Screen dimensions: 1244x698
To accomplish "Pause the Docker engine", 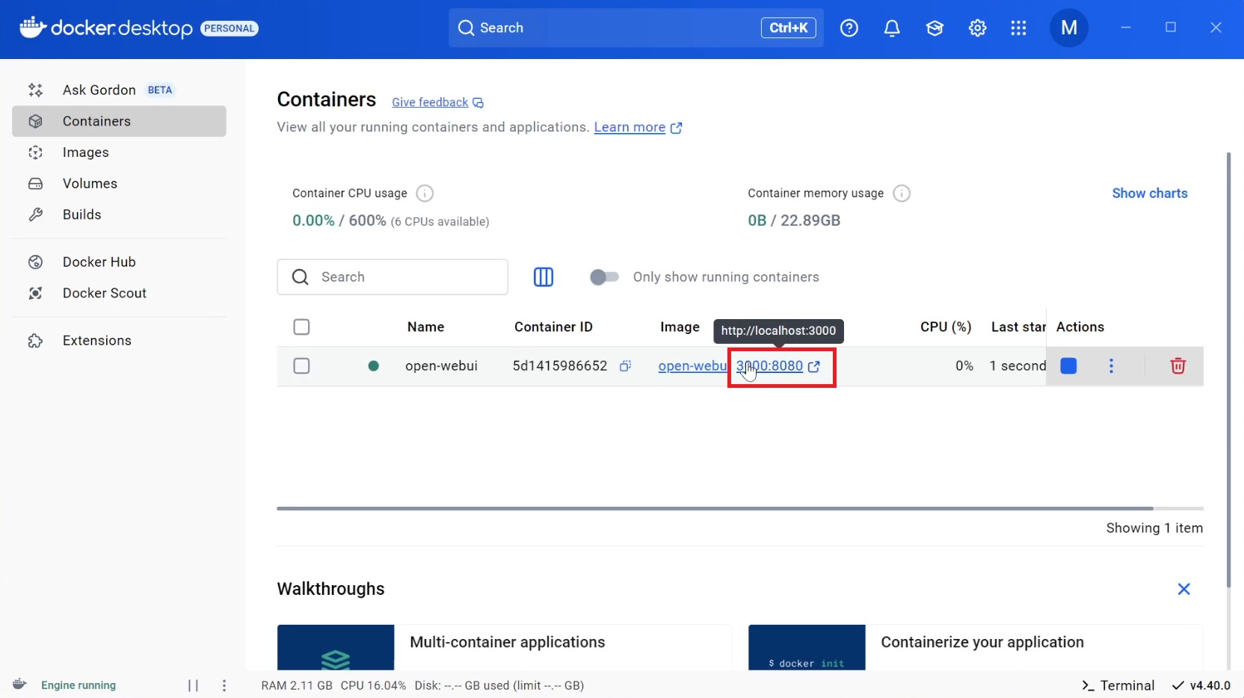I will pyautogui.click(x=193, y=685).
